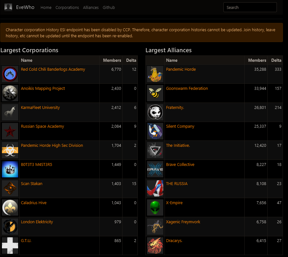Select member count 35,288 for Pandemic Horde

260,69
